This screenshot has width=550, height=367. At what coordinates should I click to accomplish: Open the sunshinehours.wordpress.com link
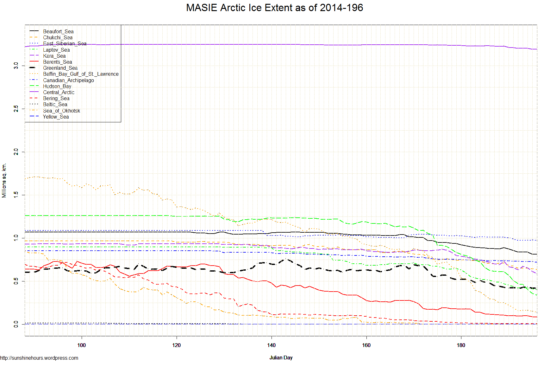coord(39,358)
